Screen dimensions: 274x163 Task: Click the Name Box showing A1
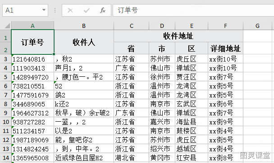(25, 10)
